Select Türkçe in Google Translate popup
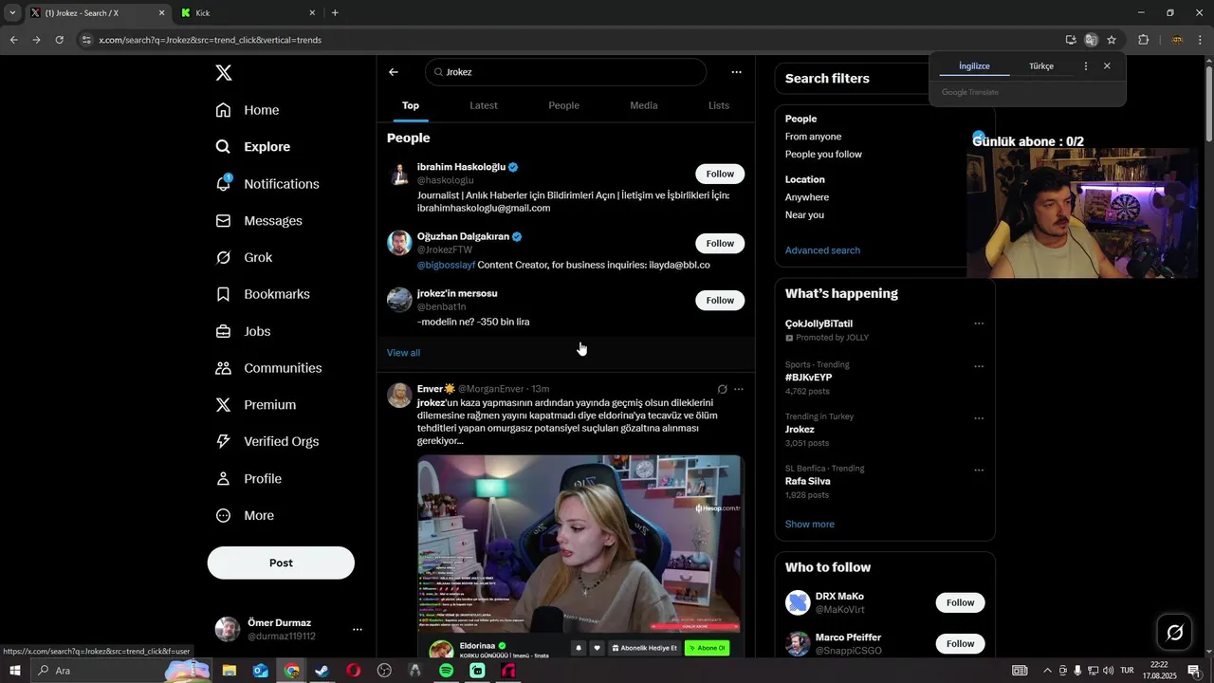 [1041, 66]
